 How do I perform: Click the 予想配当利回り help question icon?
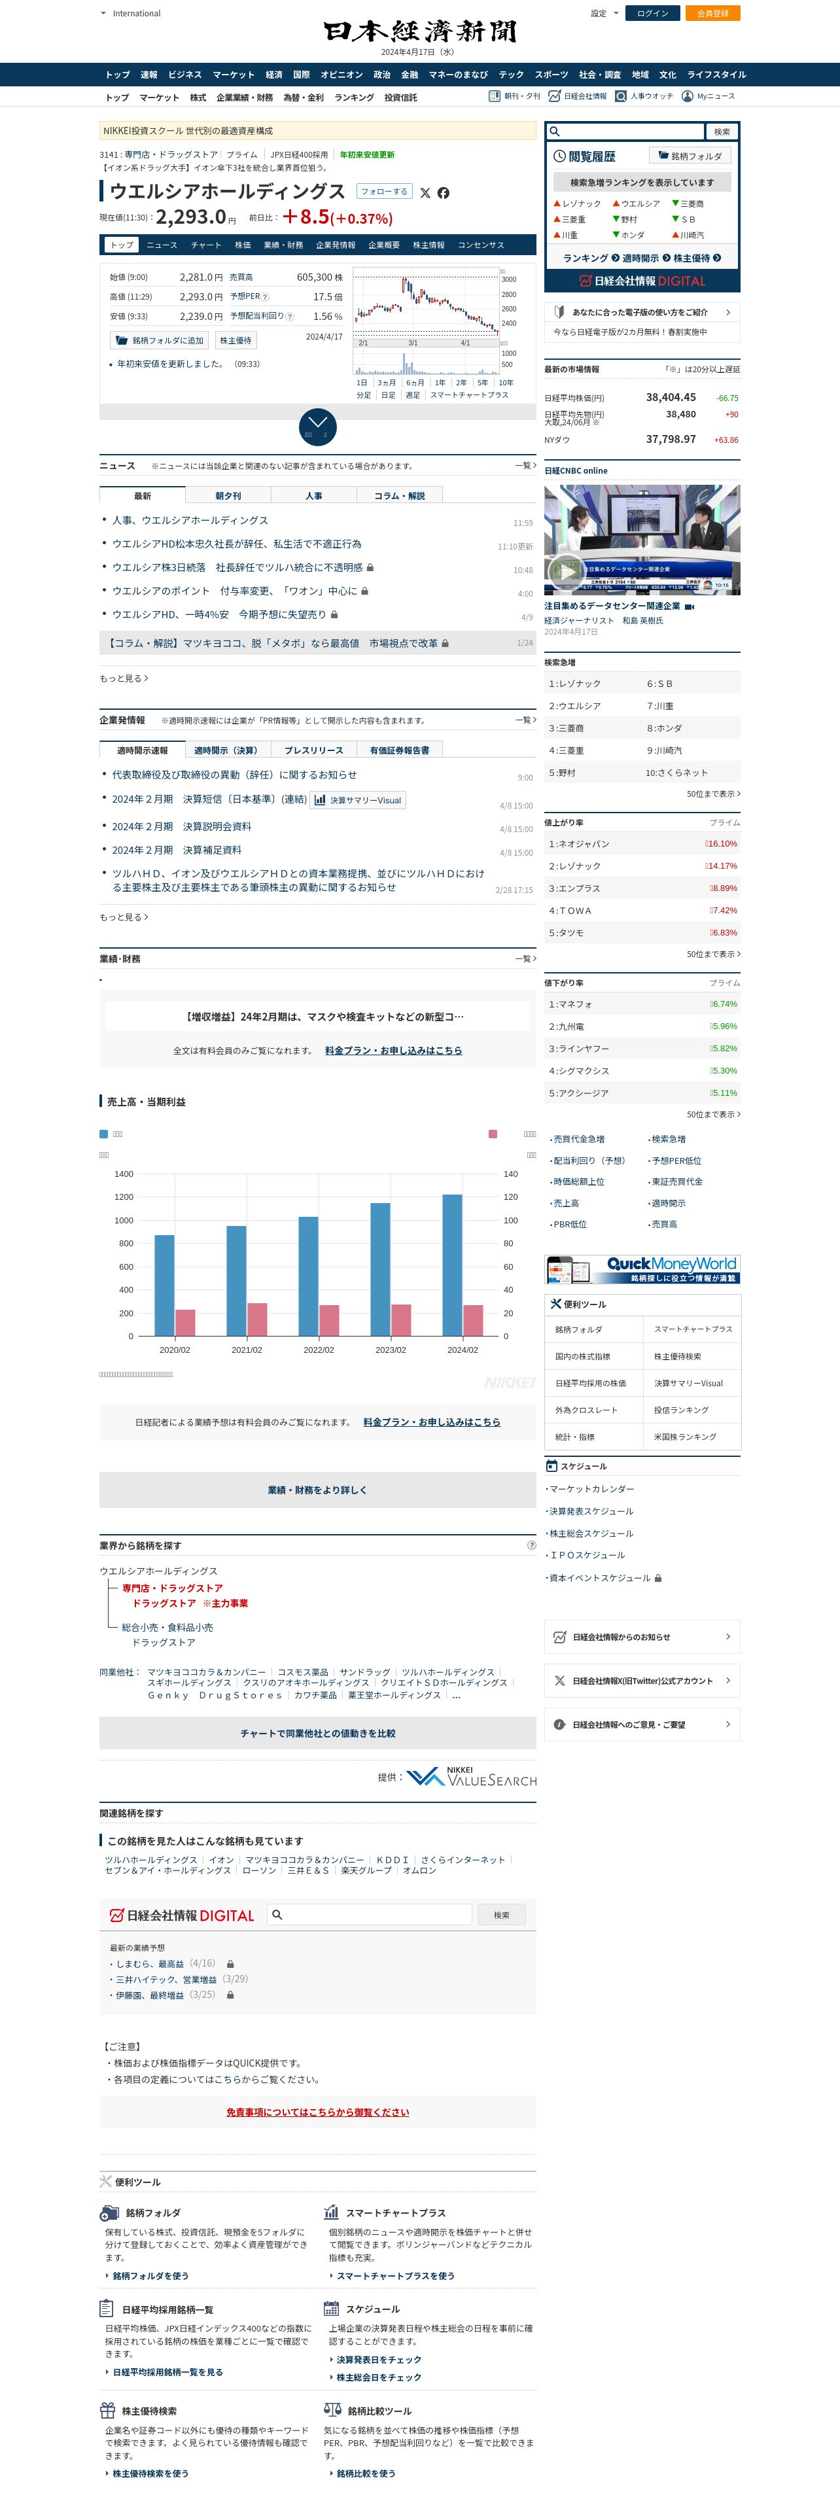(289, 316)
